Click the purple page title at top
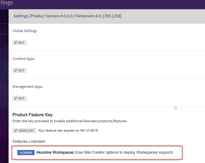This screenshot has width=205, height=163. [x=6, y=3]
